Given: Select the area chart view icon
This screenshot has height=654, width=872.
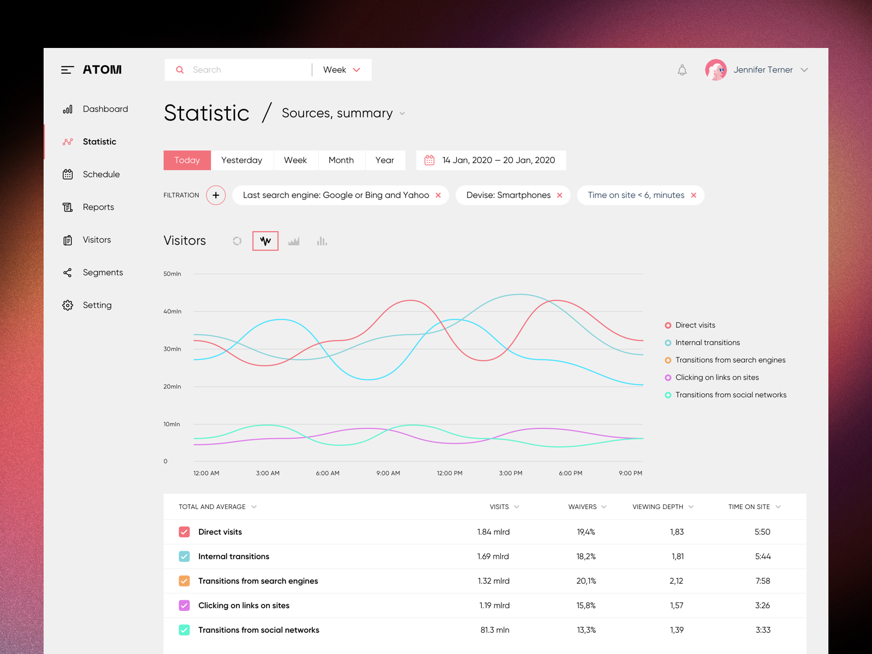Looking at the screenshot, I should point(294,240).
